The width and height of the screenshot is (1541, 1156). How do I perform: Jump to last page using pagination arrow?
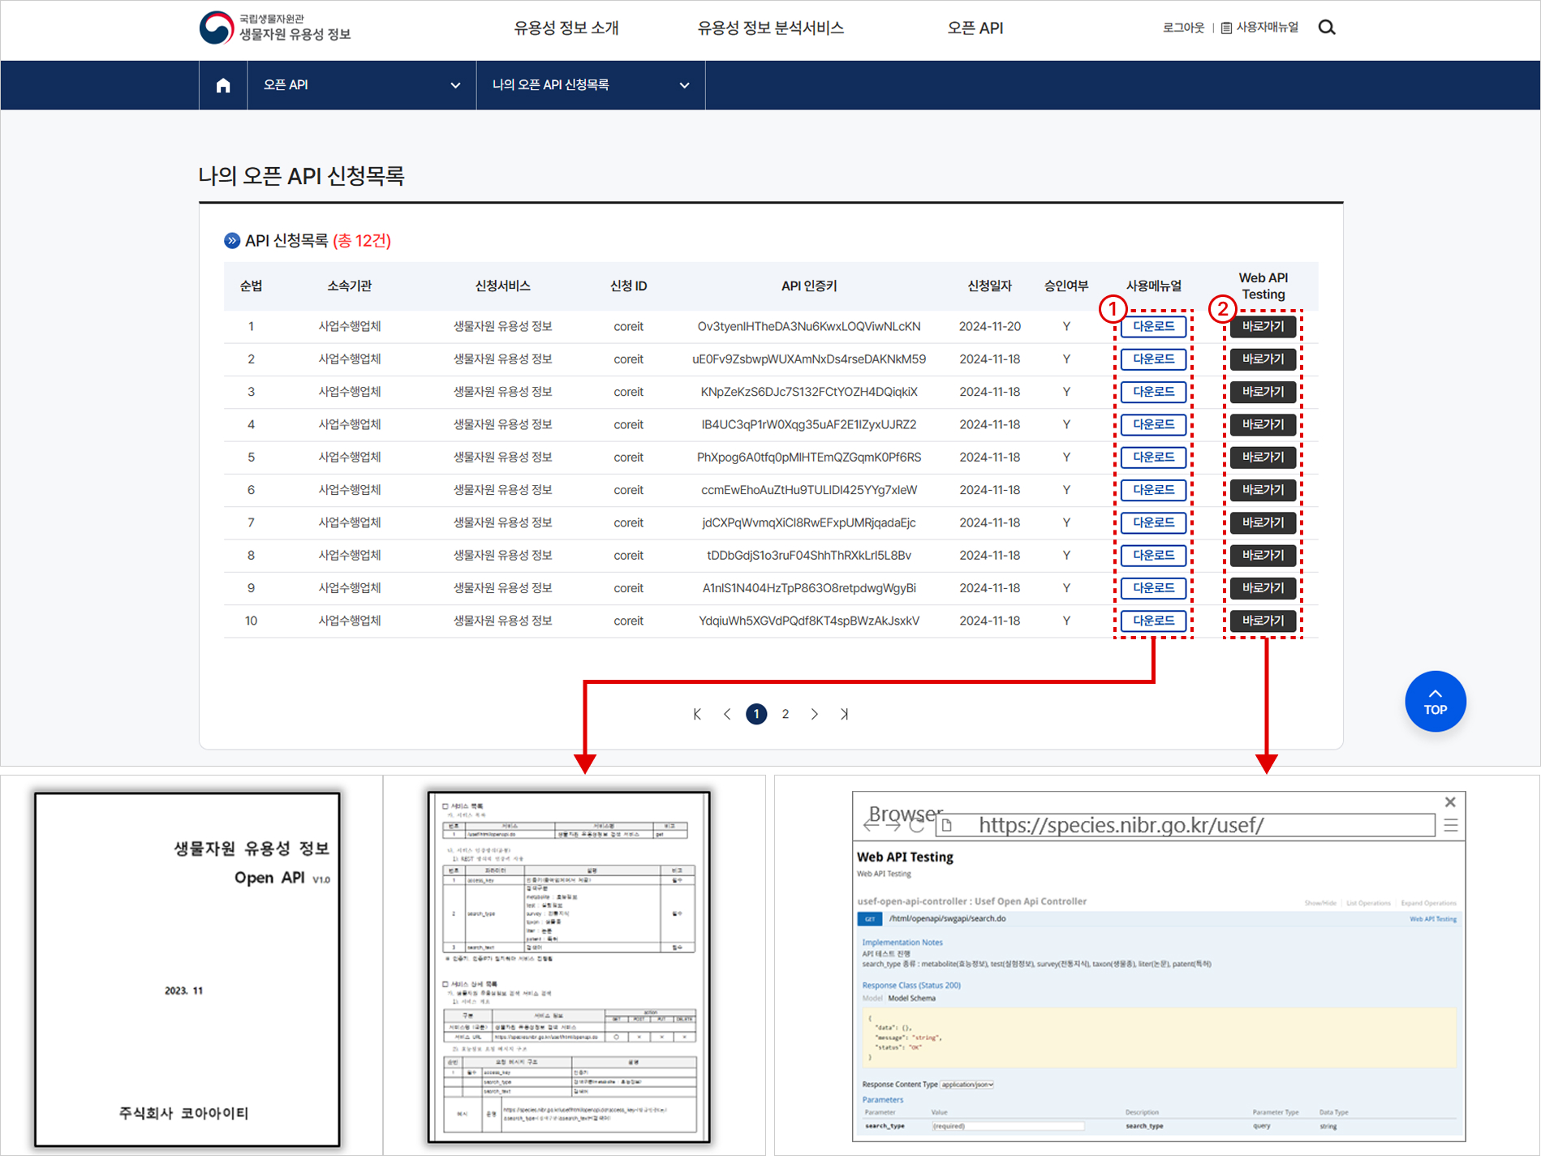click(x=844, y=714)
